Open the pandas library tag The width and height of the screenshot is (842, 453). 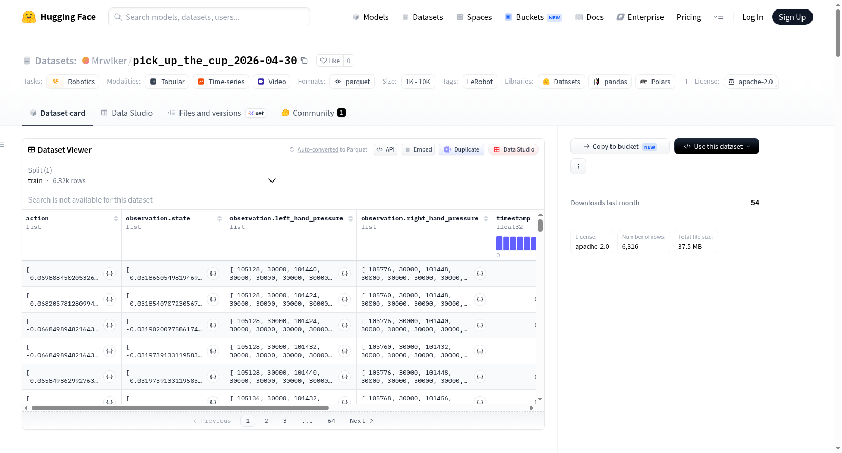point(610,82)
